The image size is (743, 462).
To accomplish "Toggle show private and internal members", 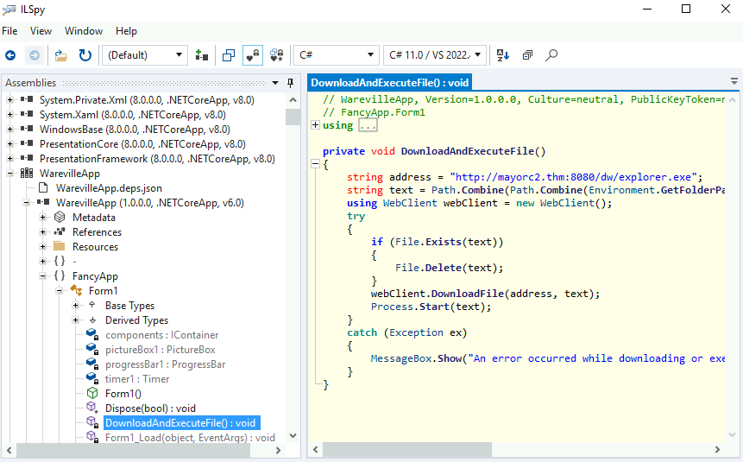I will tap(253, 55).
